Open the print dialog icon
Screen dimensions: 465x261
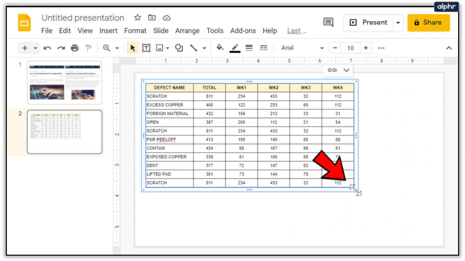click(x=74, y=47)
